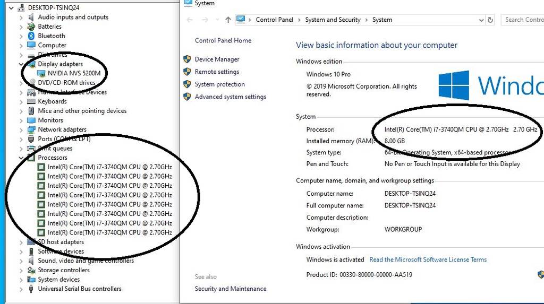Click the Network adapters category icon
The width and height of the screenshot is (544, 304).
tap(31, 129)
